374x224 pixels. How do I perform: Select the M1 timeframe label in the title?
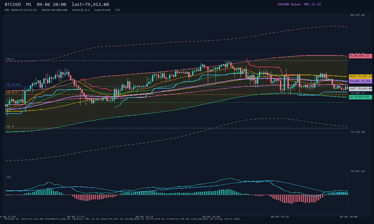click(x=29, y=4)
